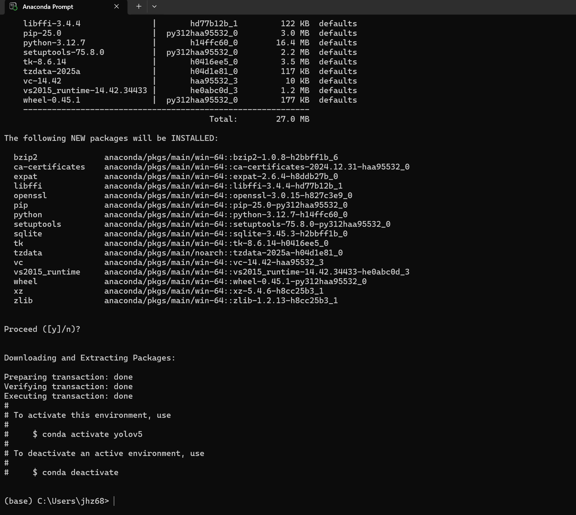The width and height of the screenshot is (576, 515).
Task: Click 'Executing transaction: done' line
Action: click(69, 396)
